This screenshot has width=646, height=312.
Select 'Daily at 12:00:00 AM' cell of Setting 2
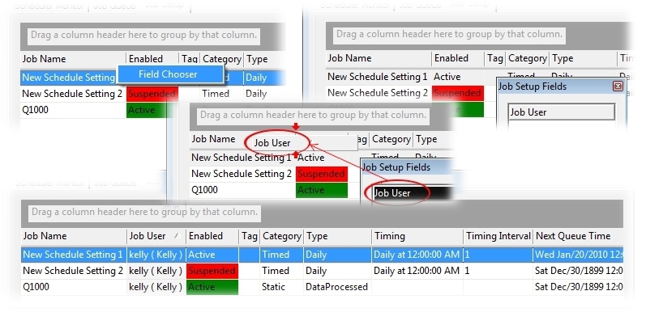tap(417, 271)
